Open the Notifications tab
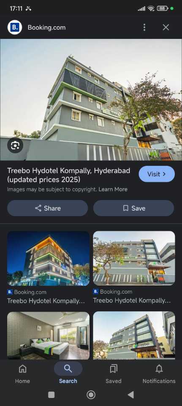This screenshot has width=182, height=406. point(159,373)
